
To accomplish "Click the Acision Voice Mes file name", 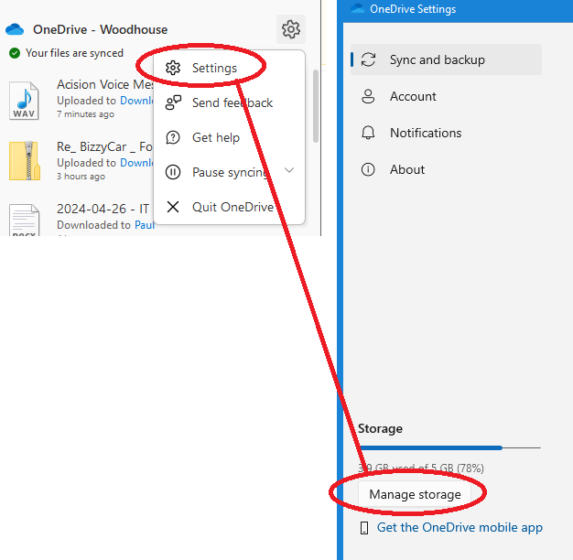I will [x=105, y=85].
